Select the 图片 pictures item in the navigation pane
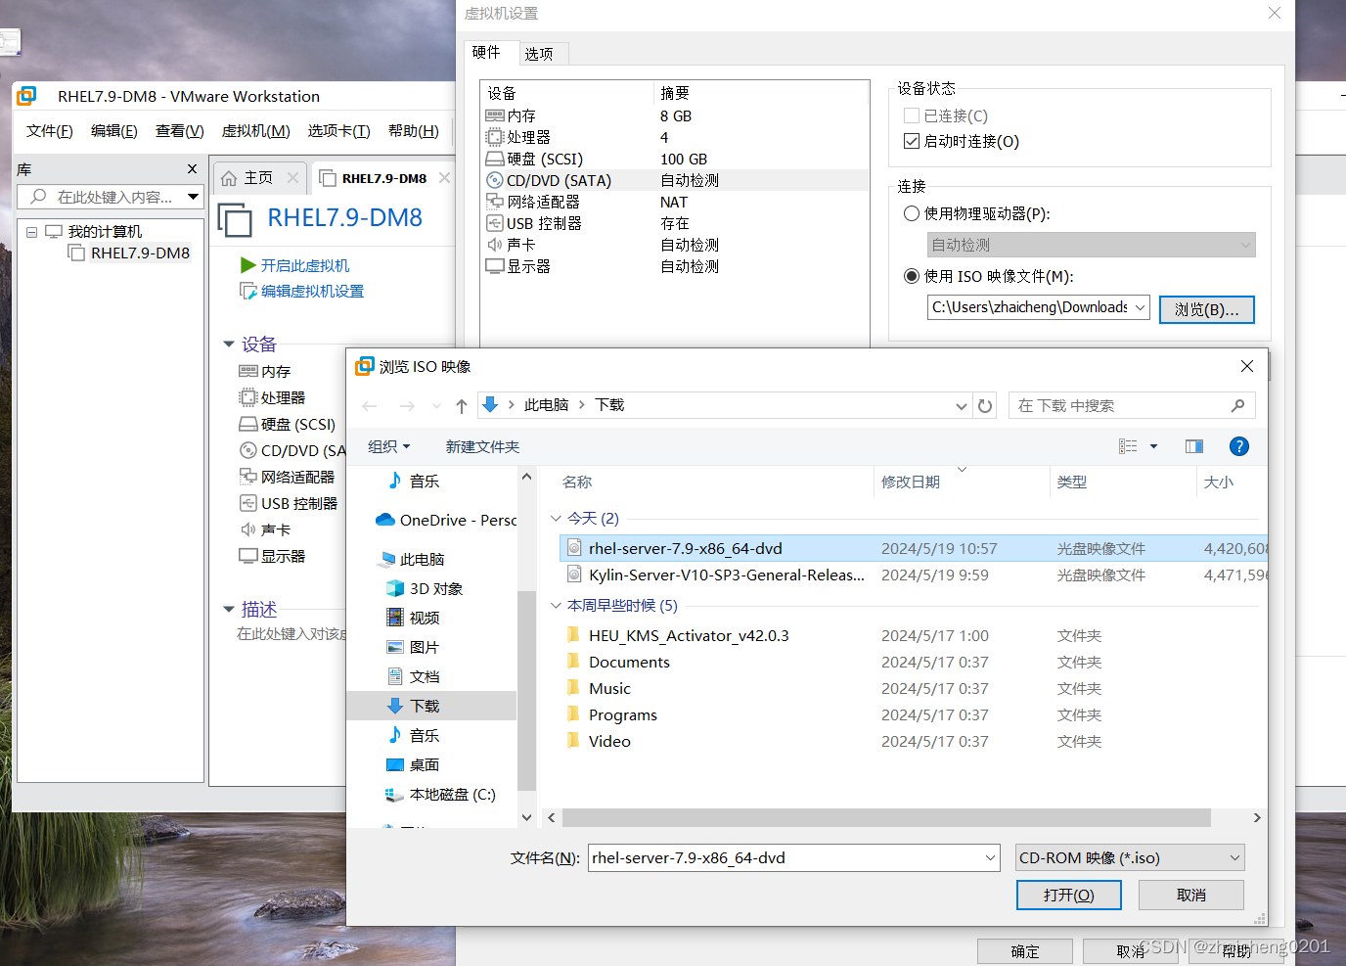 (x=413, y=647)
